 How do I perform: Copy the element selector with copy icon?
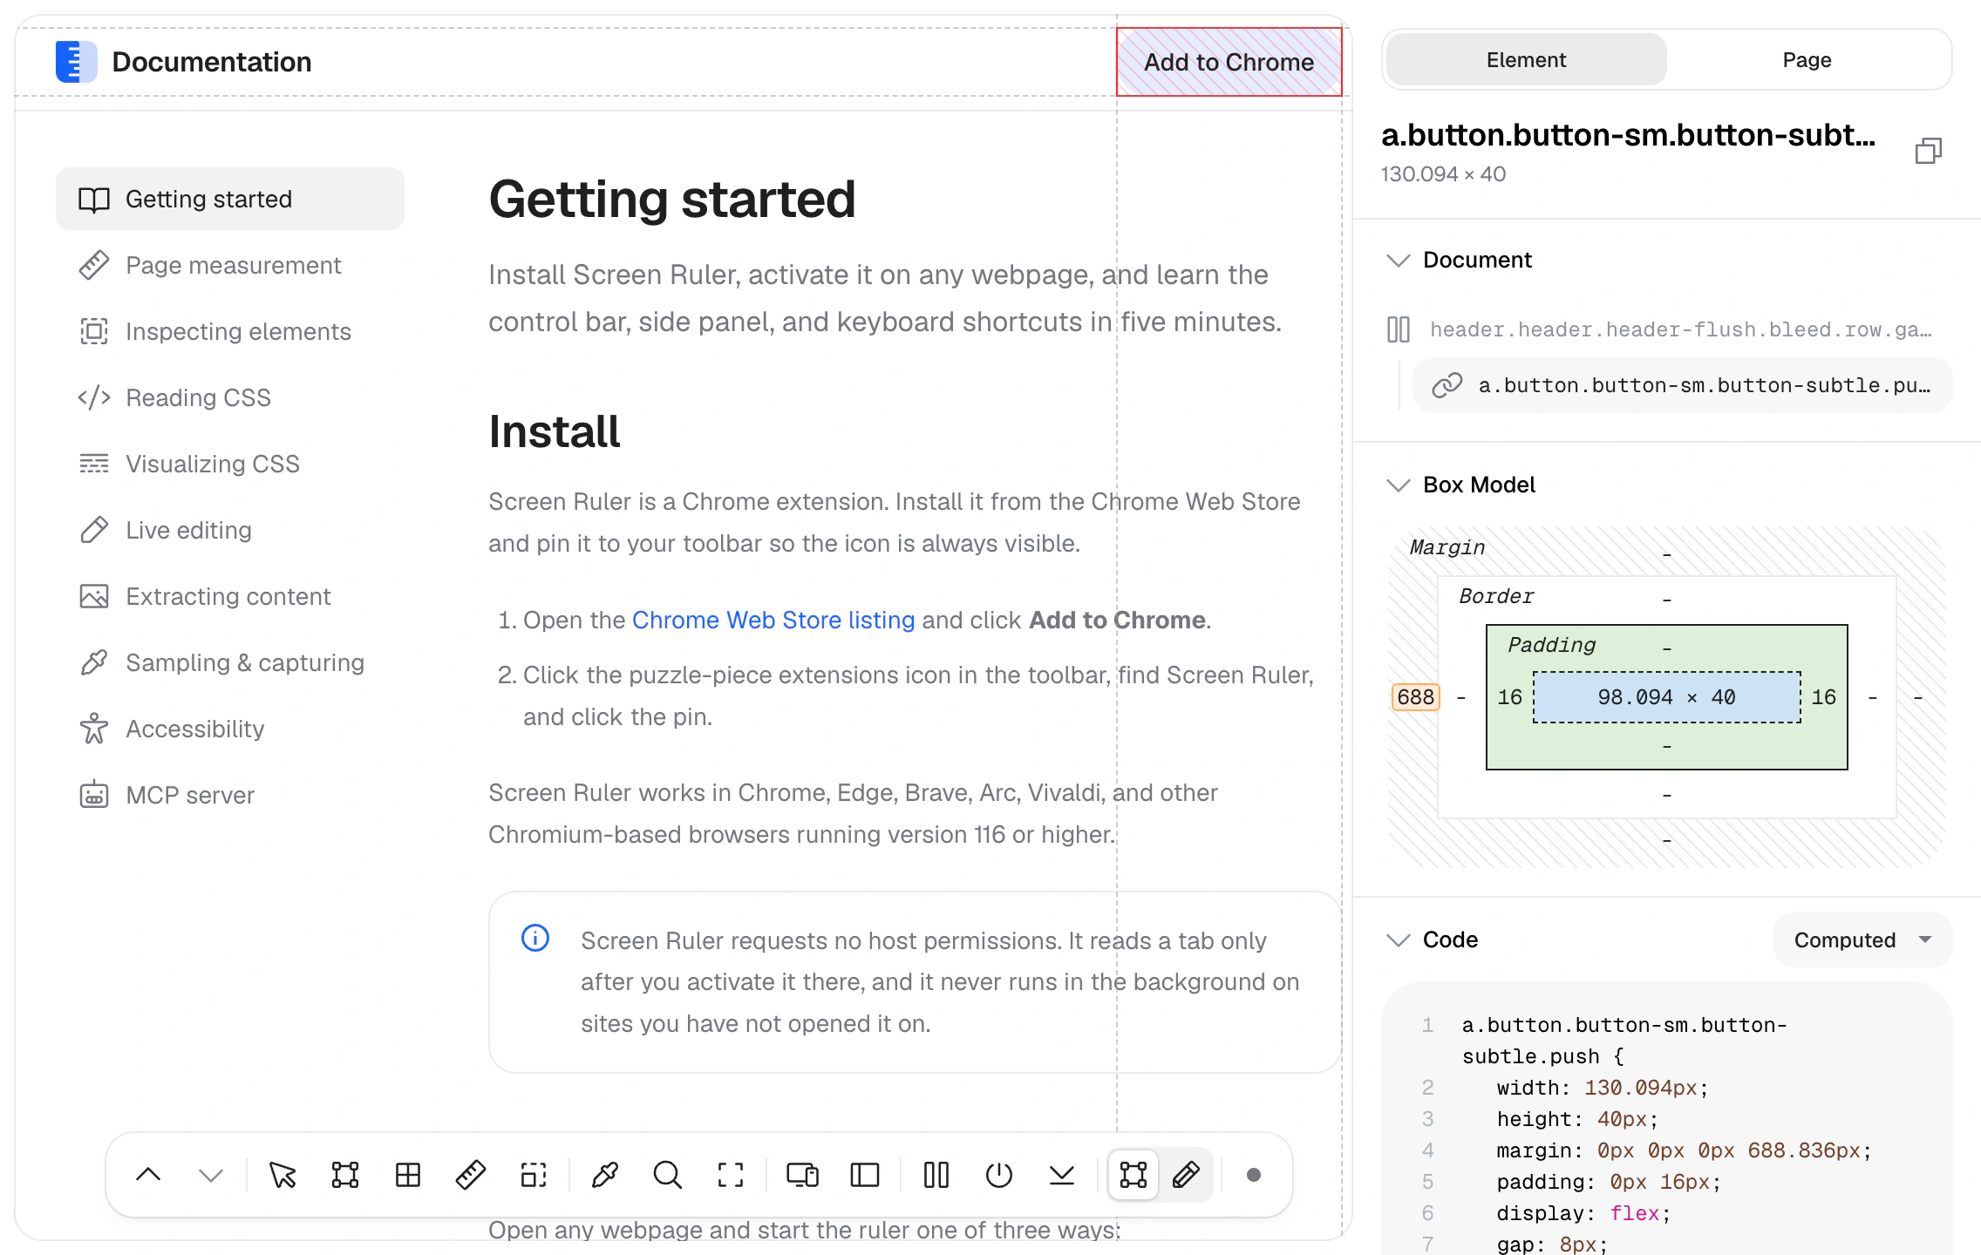pyautogui.click(x=1929, y=151)
